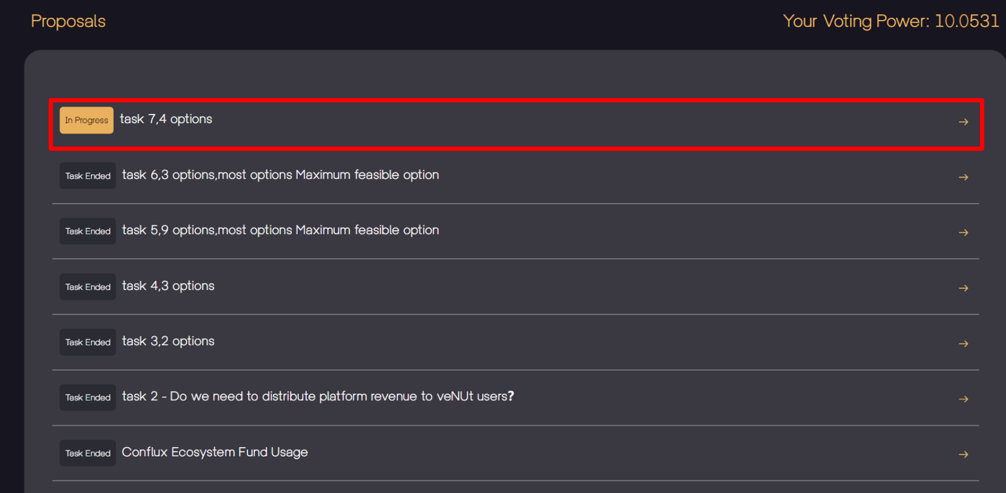Open the task 4,3 options proposal
1006x493 pixels.
tap(168, 286)
